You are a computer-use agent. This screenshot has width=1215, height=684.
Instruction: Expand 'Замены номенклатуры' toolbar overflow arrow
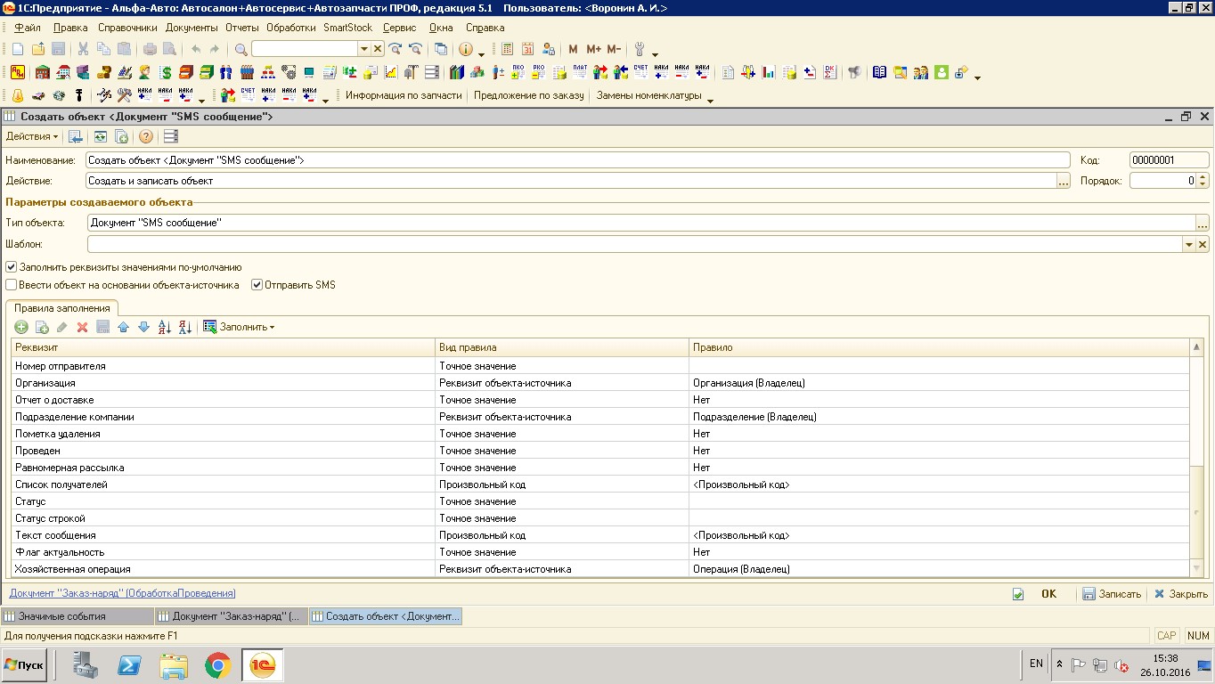coord(710,100)
